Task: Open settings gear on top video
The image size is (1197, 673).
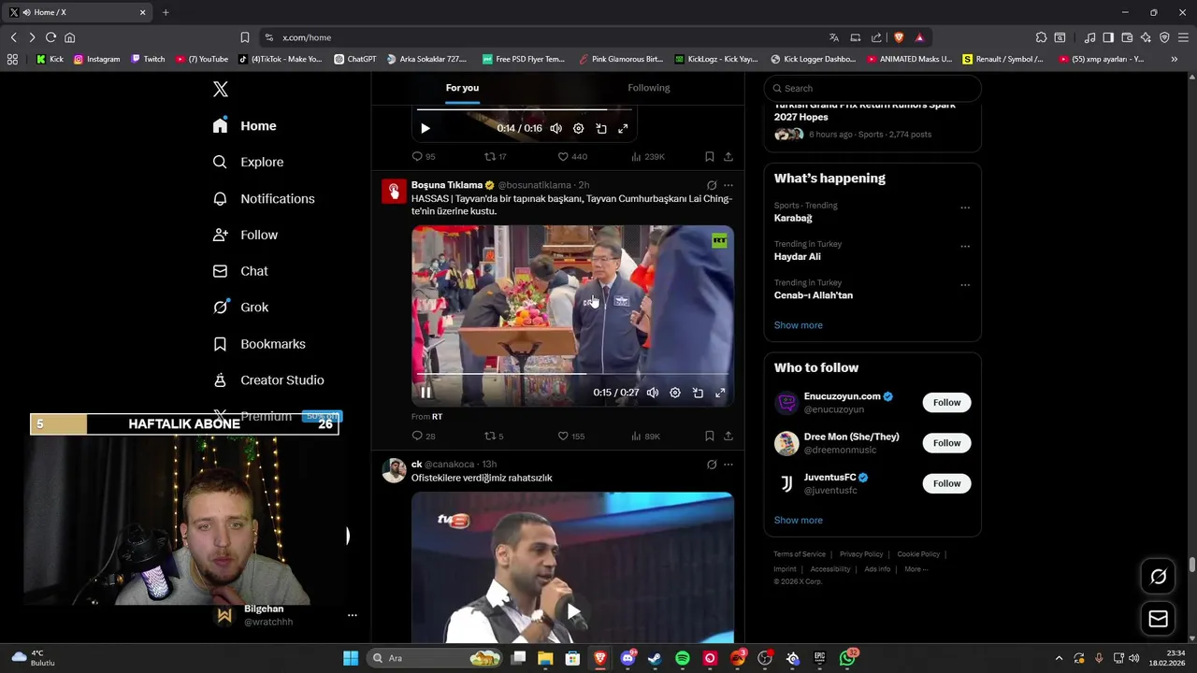Action: coord(578,128)
